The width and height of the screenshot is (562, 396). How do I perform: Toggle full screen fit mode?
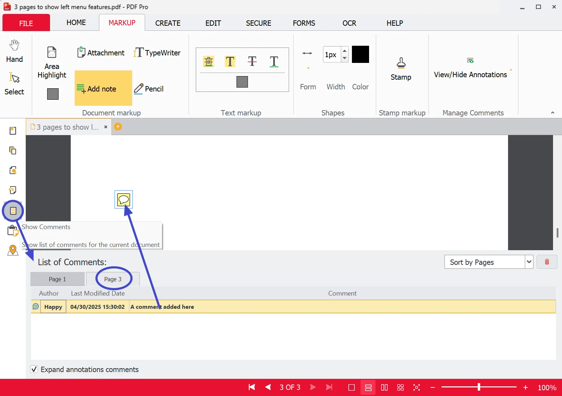417,387
